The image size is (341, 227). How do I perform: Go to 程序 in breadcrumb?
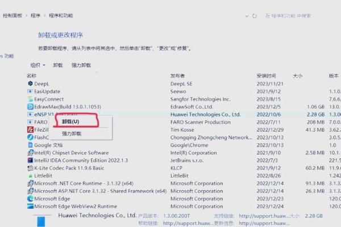[x=35, y=15]
